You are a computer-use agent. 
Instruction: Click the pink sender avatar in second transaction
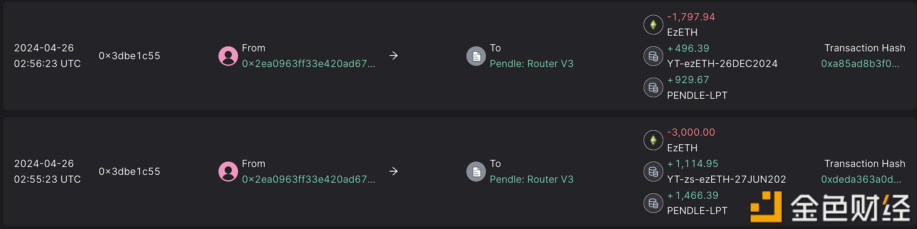[x=228, y=171]
